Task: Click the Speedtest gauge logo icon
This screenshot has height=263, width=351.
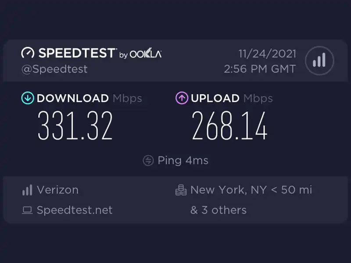Action: pyautogui.click(x=28, y=53)
